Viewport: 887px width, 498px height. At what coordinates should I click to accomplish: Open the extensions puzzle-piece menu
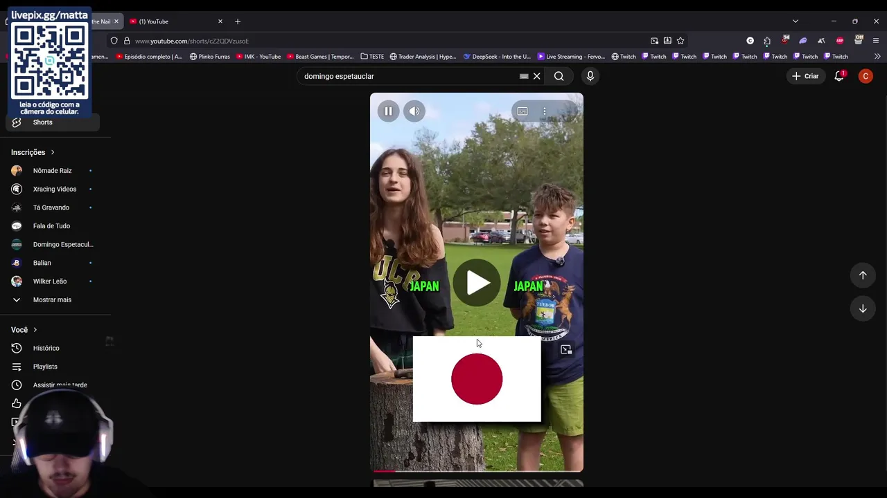coord(767,41)
